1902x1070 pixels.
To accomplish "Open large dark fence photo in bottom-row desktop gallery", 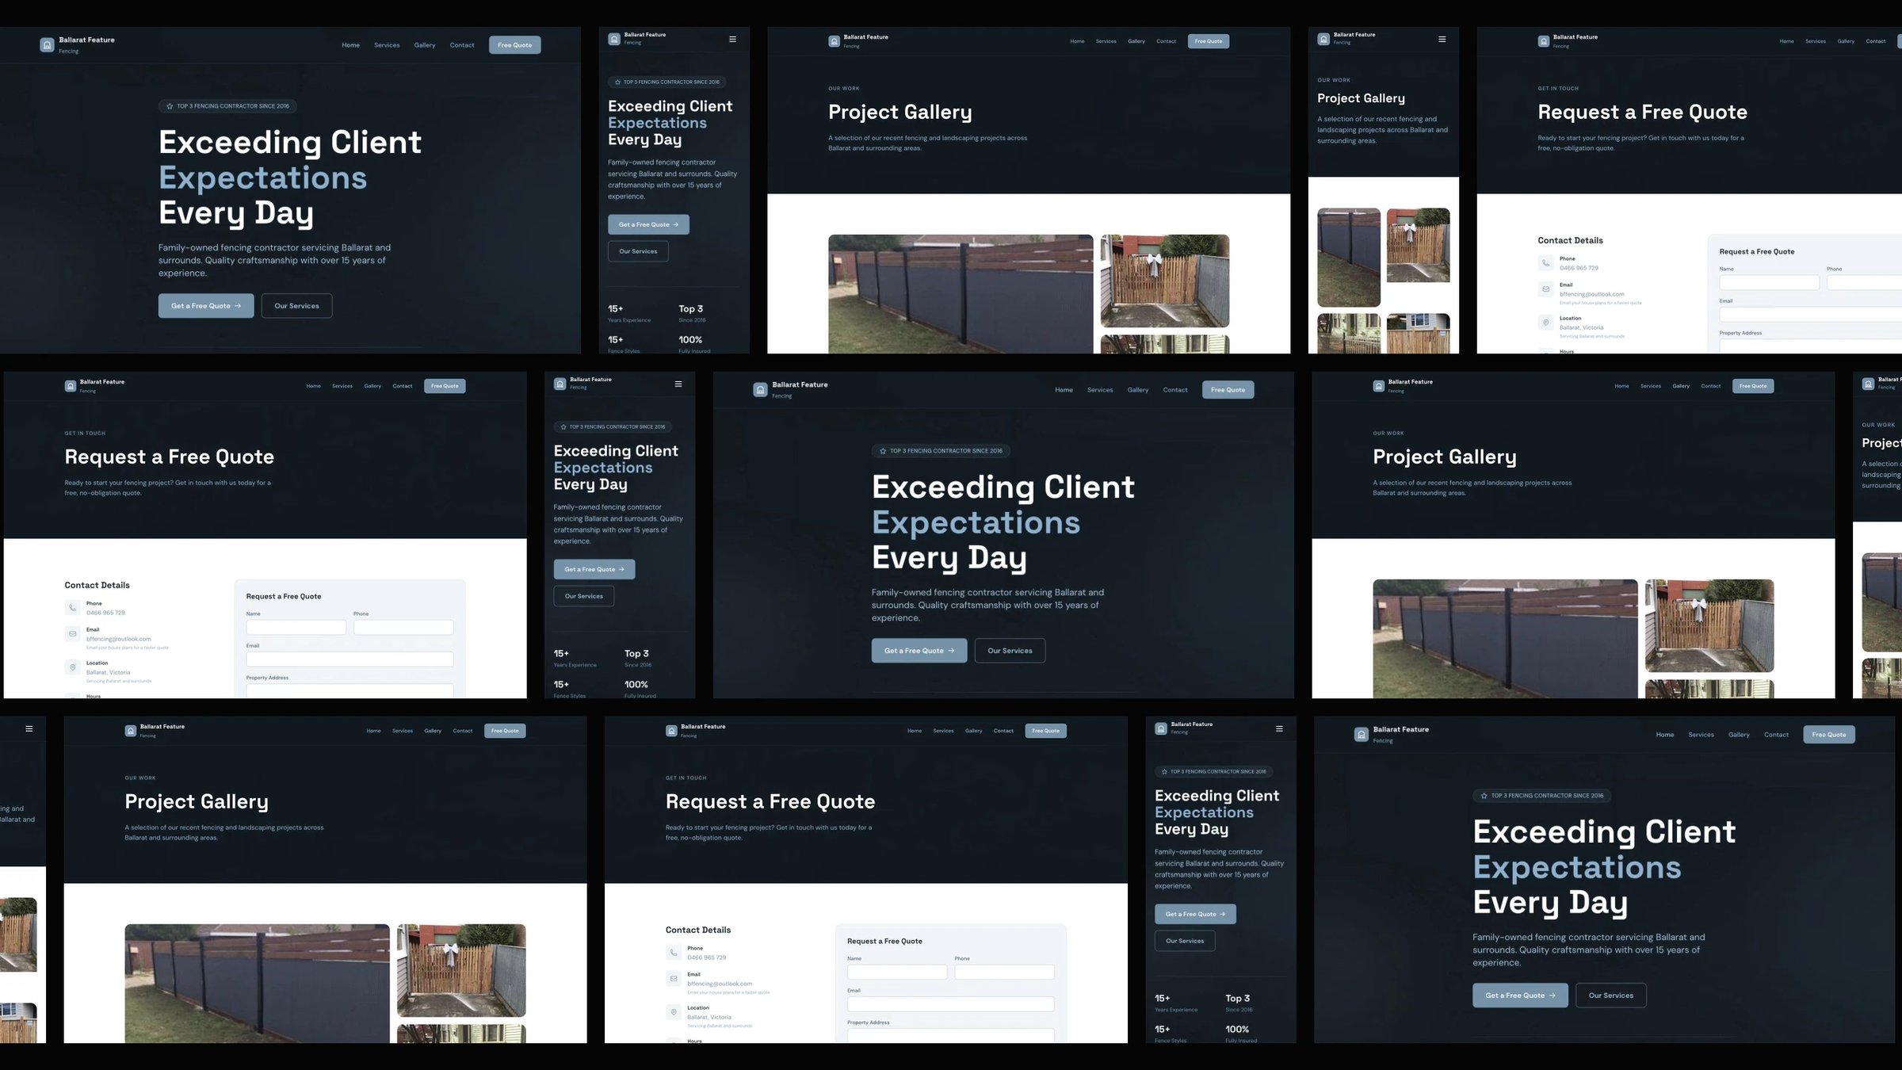I will click(x=258, y=984).
